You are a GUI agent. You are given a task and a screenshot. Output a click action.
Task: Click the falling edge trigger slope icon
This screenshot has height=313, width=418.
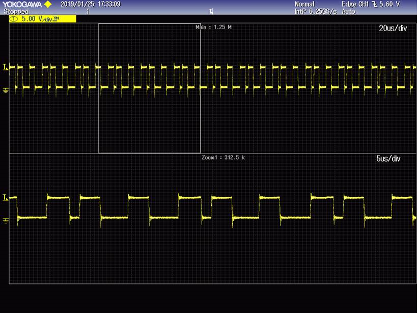[375, 4]
